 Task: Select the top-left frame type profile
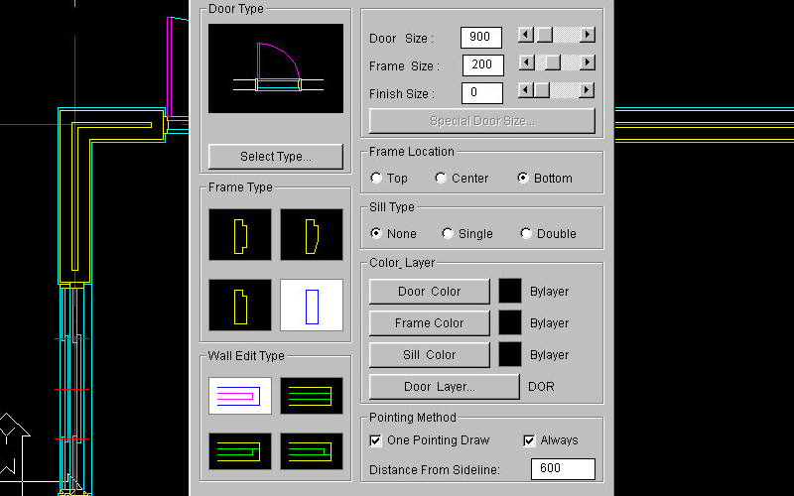[239, 234]
